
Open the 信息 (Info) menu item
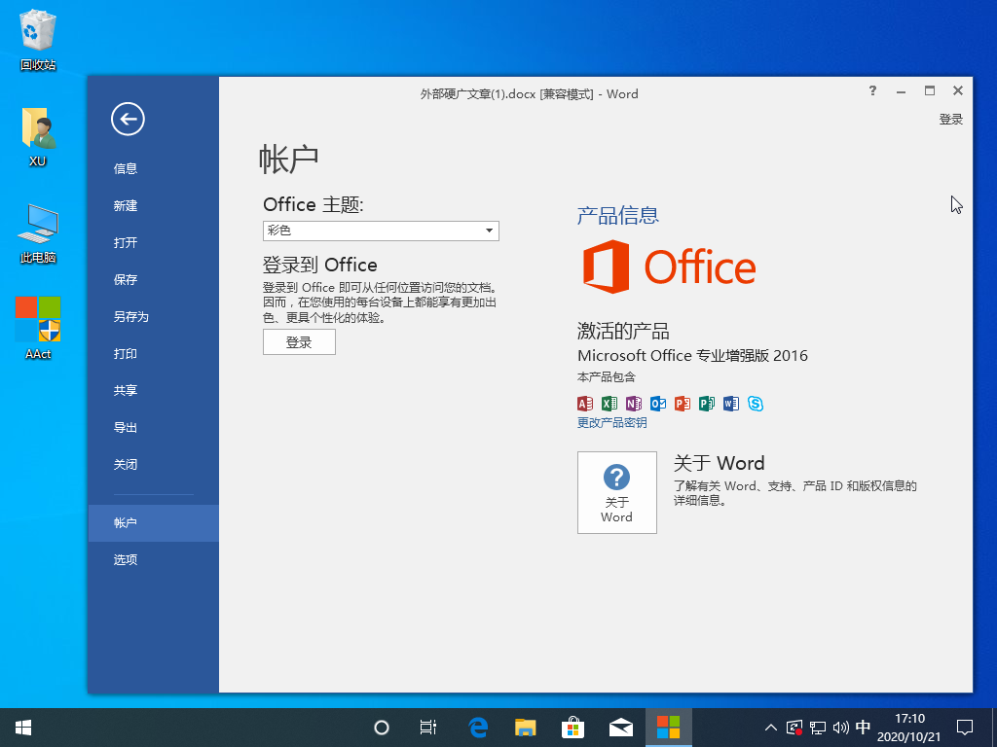tap(126, 168)
